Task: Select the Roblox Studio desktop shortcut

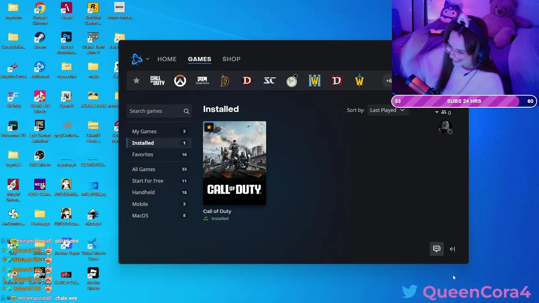Action: [93, 279]
